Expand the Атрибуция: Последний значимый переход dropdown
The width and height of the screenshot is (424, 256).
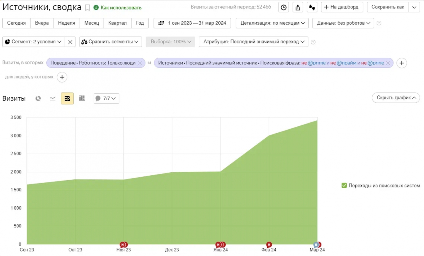253,42
